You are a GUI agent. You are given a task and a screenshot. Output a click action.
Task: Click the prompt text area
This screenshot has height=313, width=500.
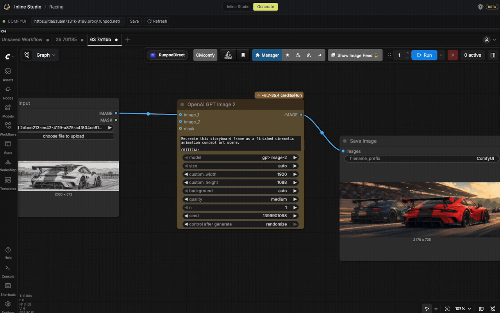[241, 143]
